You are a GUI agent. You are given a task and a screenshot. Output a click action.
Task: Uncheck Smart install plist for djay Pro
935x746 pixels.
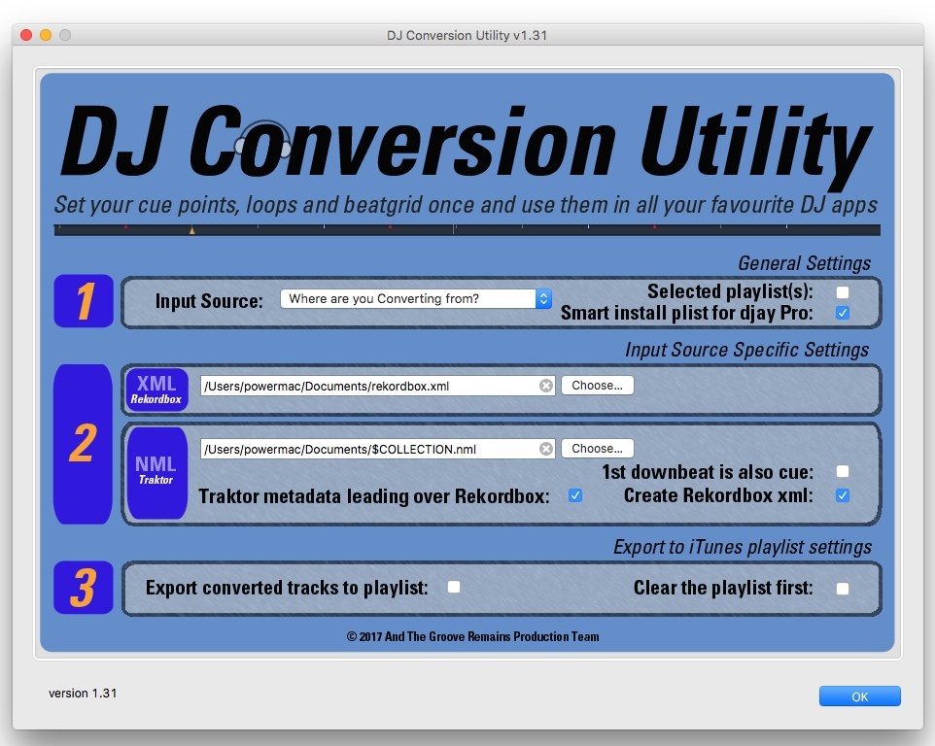[842, 313]
